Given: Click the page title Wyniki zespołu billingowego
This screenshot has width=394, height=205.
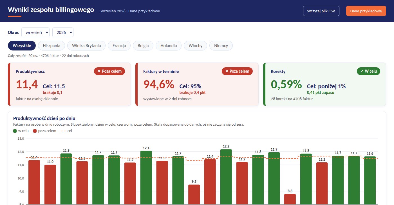Looking at the screenshot, I should 51,10.
